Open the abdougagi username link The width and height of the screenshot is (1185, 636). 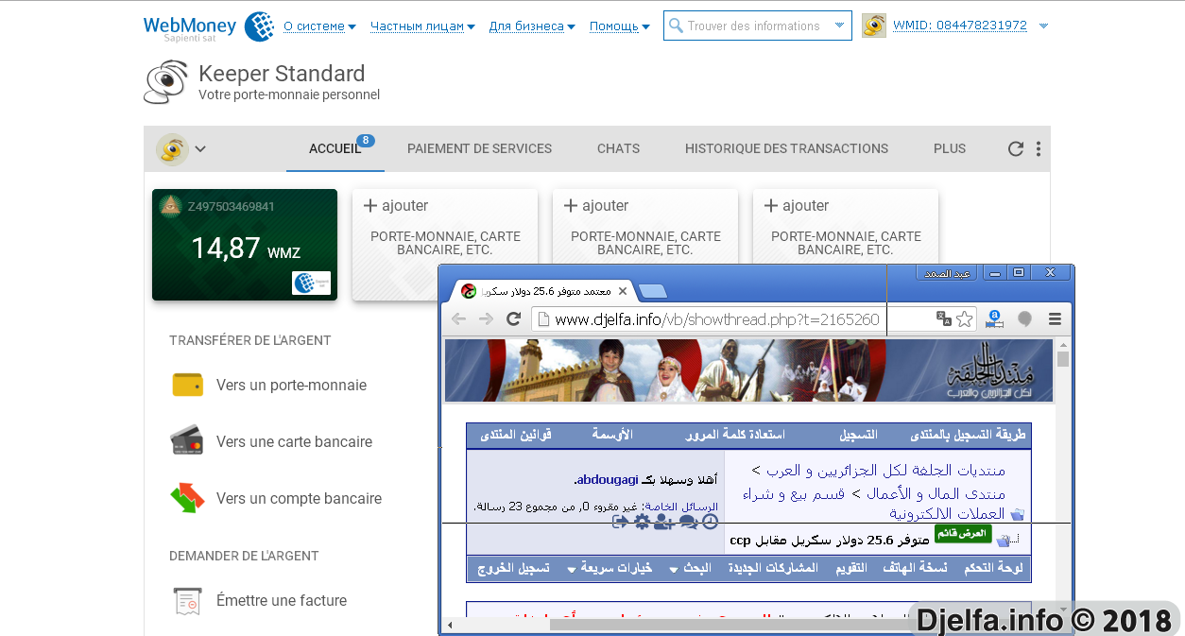click(x=608, y=480)
